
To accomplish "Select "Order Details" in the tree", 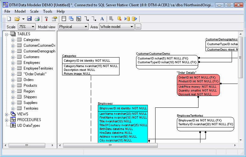I will [x=35, y=74].
